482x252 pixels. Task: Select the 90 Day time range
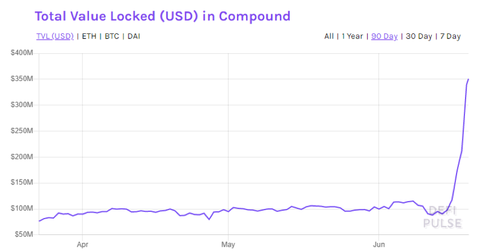point(384,36)
